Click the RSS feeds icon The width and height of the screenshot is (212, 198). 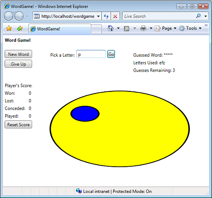(x=126, y=28)
